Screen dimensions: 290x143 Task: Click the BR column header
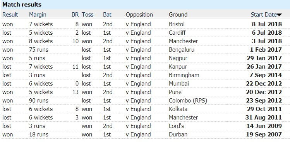point(75,15)
